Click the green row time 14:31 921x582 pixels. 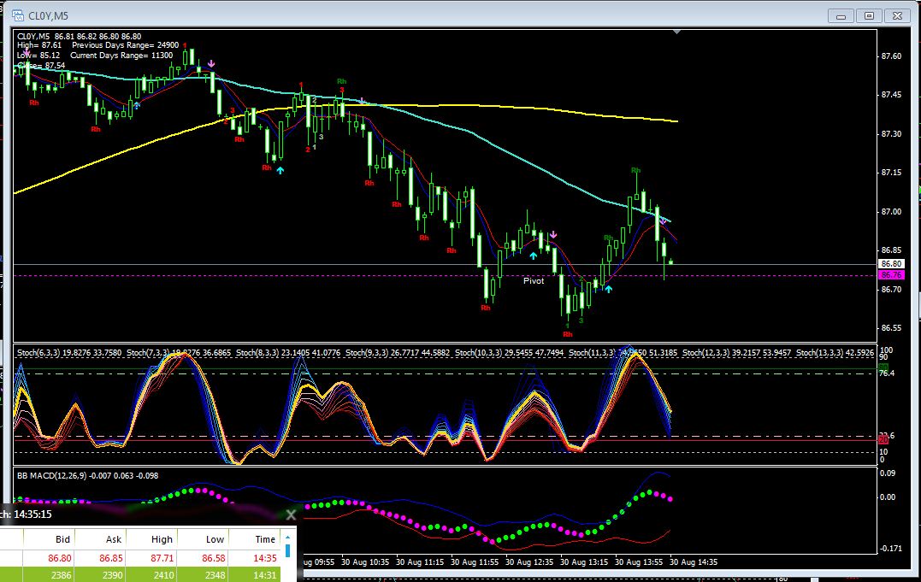click(x=265, y=575)
